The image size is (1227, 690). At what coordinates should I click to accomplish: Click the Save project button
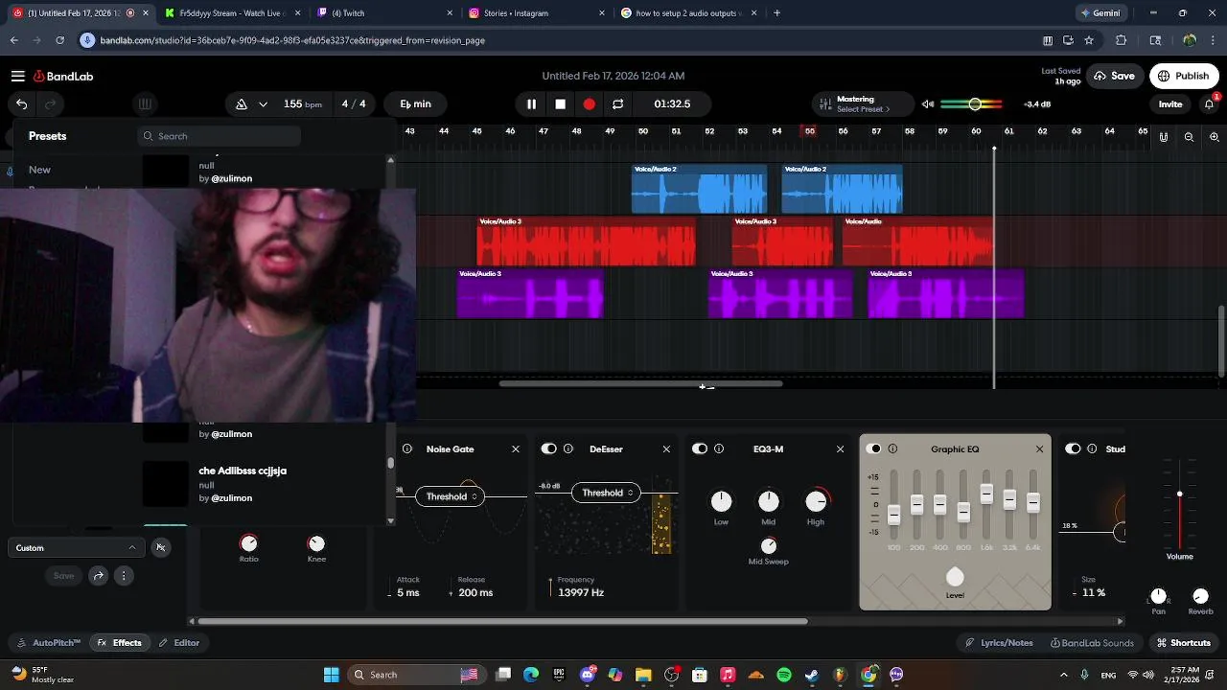click(x=1114, y=76)
